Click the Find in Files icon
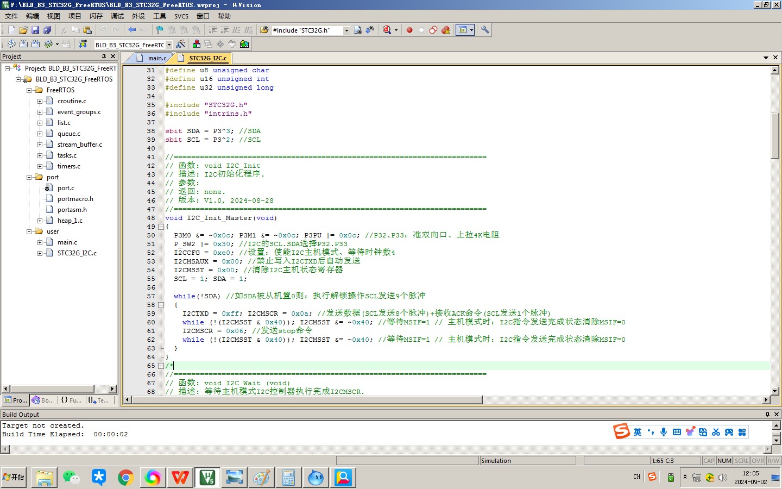Screen dimensions: 782x489 [x=264, y=30]
